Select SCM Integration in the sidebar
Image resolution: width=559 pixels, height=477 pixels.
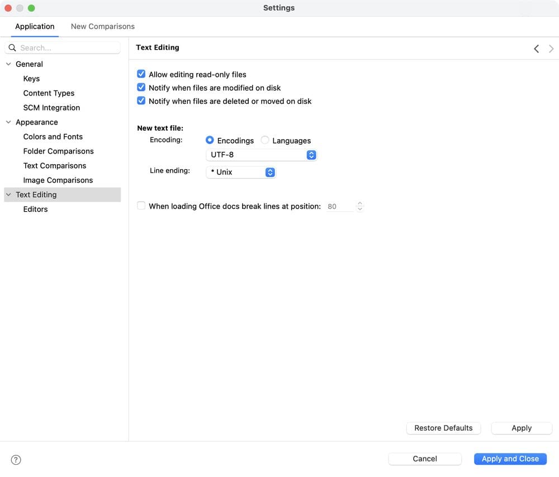[x=51, y=108]
